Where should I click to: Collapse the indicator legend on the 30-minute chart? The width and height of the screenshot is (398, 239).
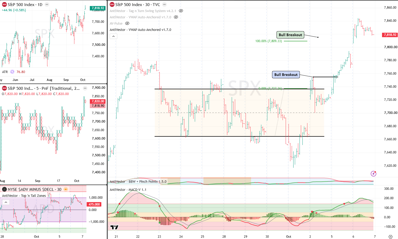[113, 36]
